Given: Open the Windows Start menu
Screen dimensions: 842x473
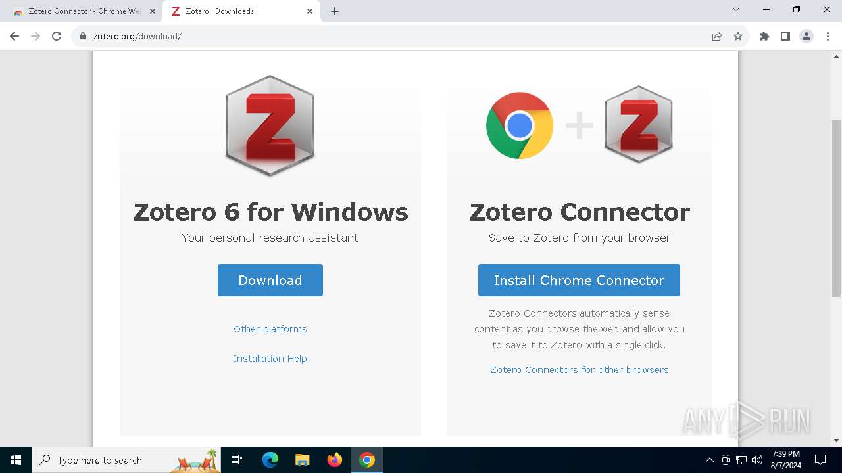Looking at the screenshot, I should (x=16, y=460).
